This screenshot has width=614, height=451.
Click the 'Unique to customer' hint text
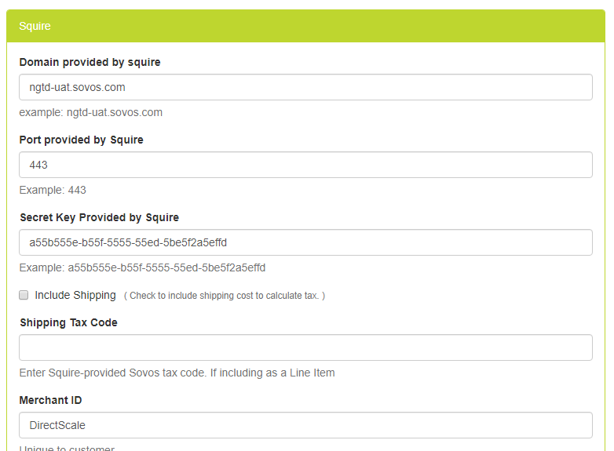tap(67, 449)
